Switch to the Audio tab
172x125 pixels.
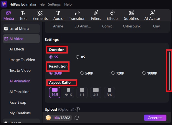pyautogui.click(x=58, y=15)
